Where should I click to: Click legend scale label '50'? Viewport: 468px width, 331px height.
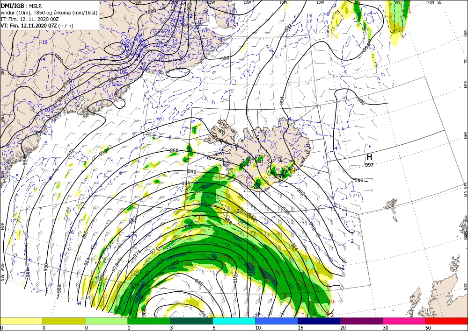[428, 328]
